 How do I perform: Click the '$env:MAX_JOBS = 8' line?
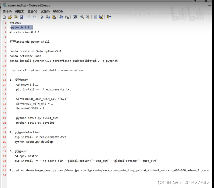coord(30,108)
